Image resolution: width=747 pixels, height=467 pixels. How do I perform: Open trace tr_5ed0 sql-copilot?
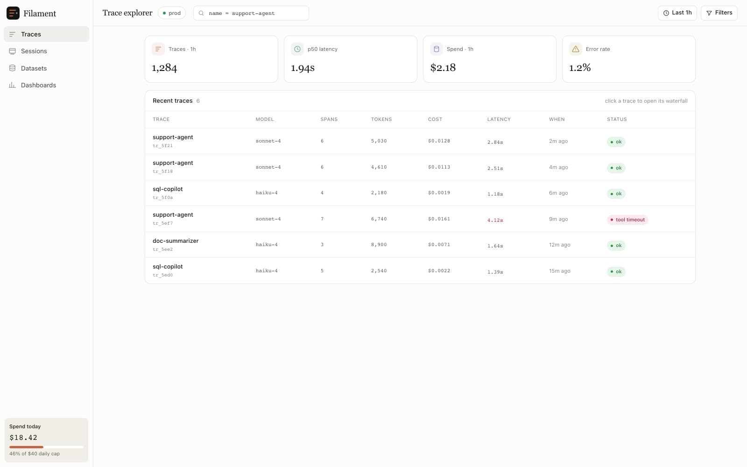coord(420,271)
